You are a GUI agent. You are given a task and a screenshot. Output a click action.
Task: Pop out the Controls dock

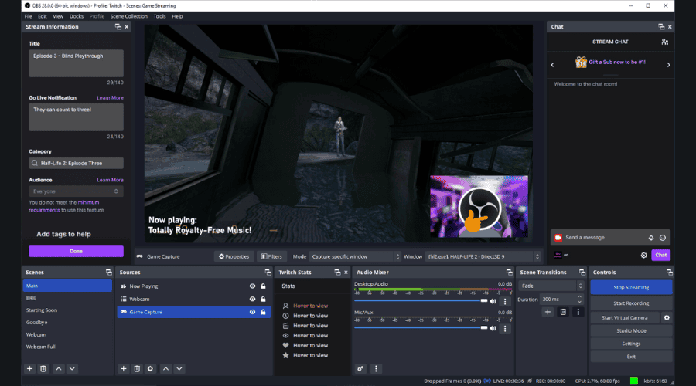click(670, 273)
